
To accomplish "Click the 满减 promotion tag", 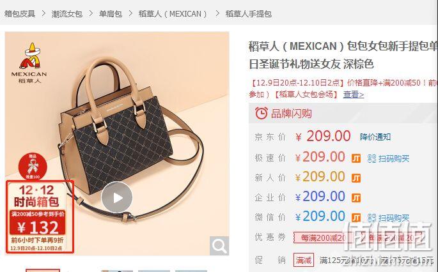I will coord(304,260).
